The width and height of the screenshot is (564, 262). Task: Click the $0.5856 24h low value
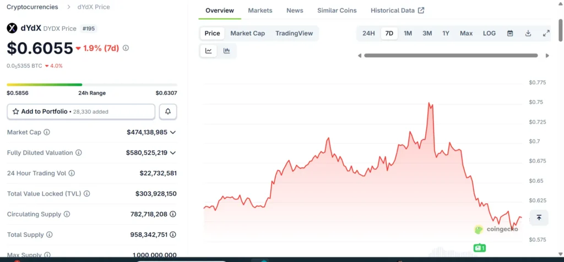pyautogui.click(x=18, y=93)
